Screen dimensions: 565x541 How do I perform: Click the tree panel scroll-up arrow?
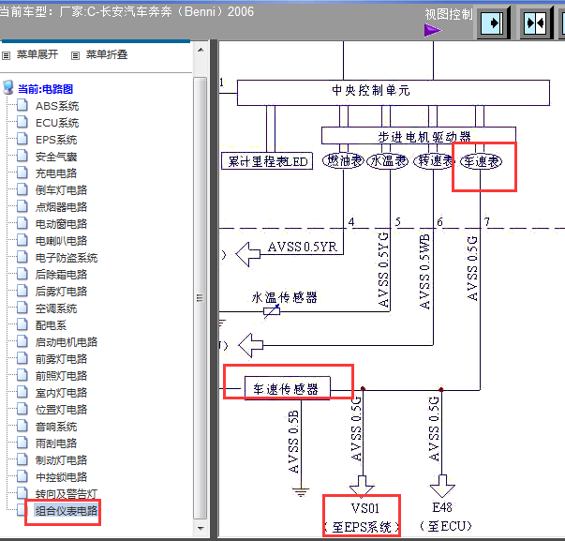click(x=201, y=50)
